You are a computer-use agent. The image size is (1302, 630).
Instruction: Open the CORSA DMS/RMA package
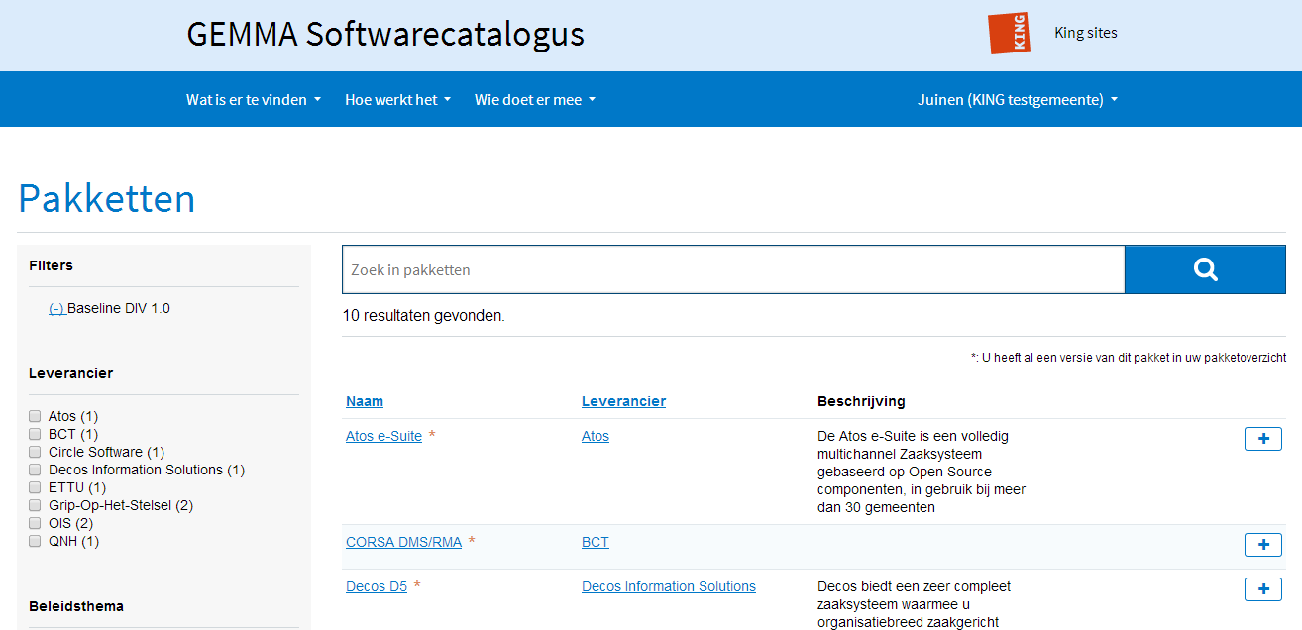pyautogui.click(x=403, y=542)
